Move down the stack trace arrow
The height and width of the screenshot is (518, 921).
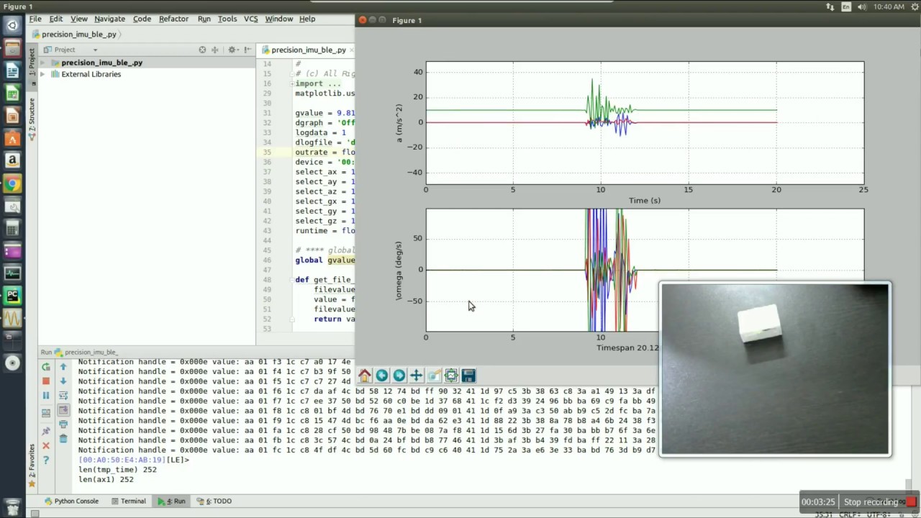point(63,381)
